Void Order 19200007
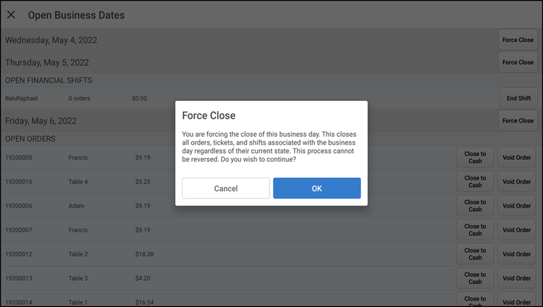543x307 pixels. tap(517, 230)
